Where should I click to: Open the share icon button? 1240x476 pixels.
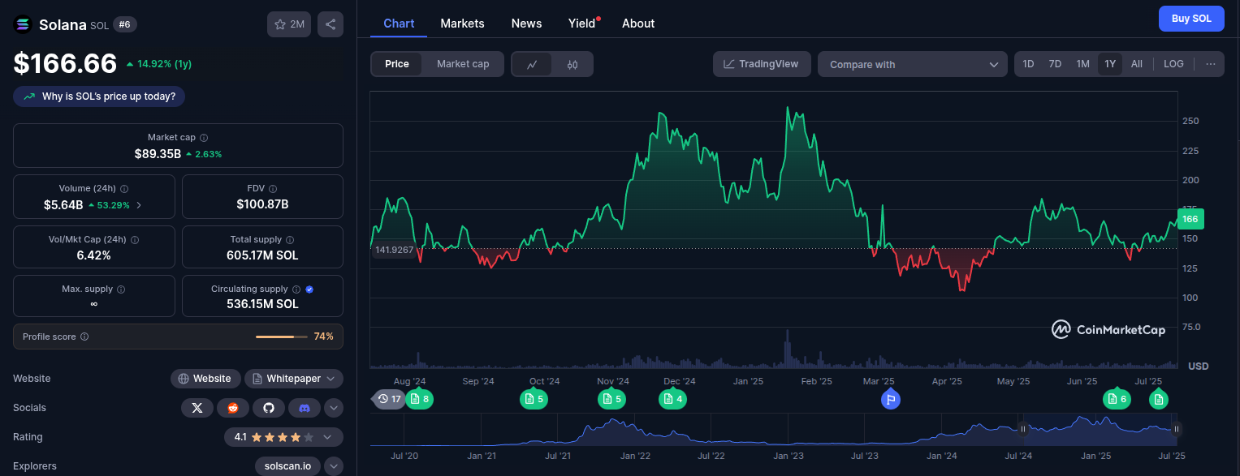click(x=331, y=24)
